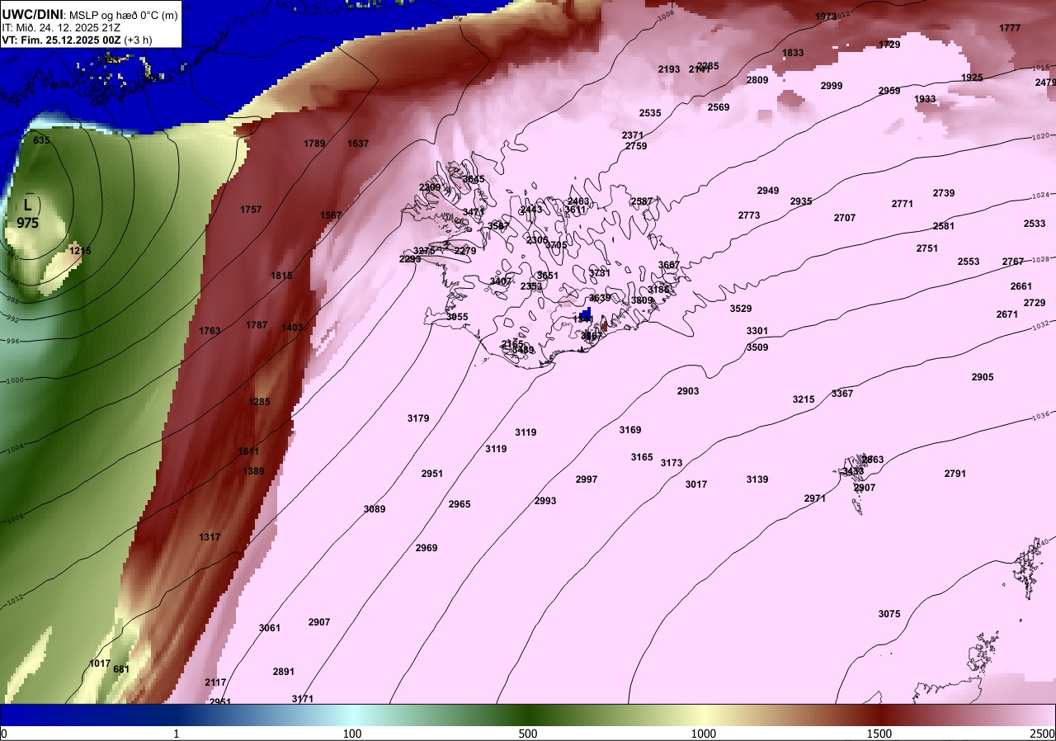Click the map value 2533

pyautogui.click(x=1035, y=224)
